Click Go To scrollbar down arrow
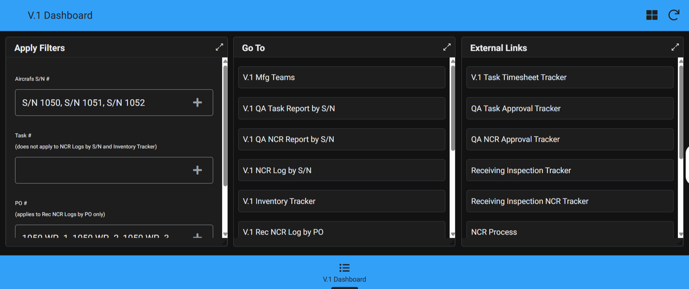689x289 pixels. coord(453,235)
